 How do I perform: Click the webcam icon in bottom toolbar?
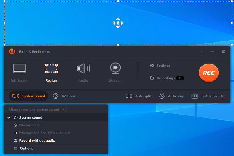click(x=56, y=96)
